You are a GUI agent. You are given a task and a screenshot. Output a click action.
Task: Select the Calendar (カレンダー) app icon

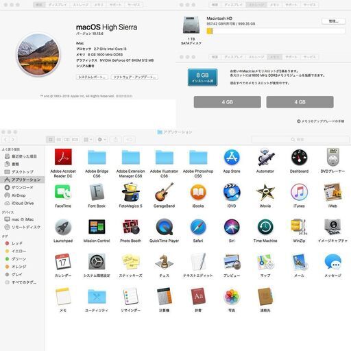pyautogui.click(x=63, y=262)
